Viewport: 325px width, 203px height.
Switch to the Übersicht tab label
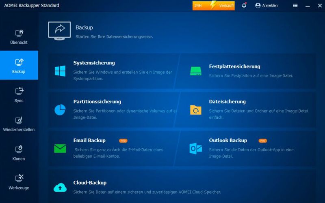(x=19, y=43)
